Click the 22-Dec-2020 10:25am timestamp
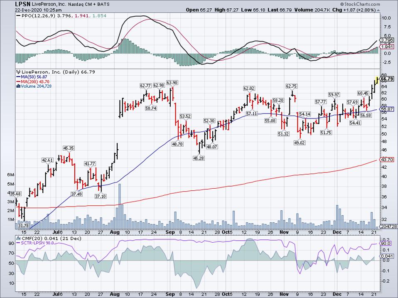Screen dimensions: 398x298 [38, 10]
